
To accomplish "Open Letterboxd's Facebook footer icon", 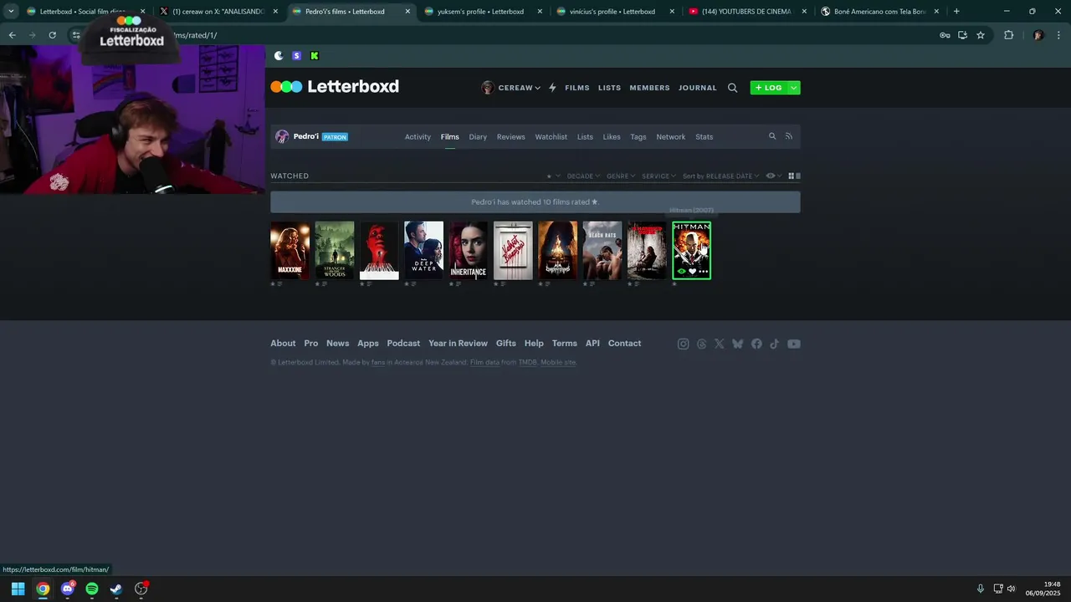I will click(x=756, y=344).
